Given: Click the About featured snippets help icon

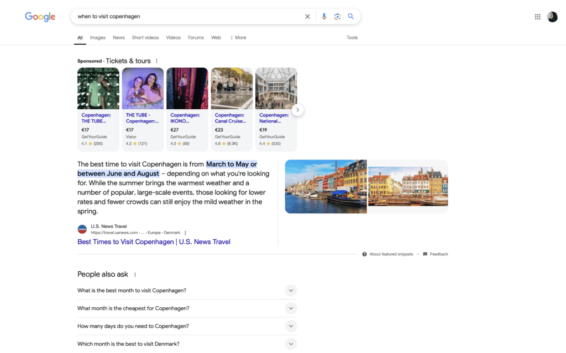Looking at the screenshot, I should tap(364, 254).
